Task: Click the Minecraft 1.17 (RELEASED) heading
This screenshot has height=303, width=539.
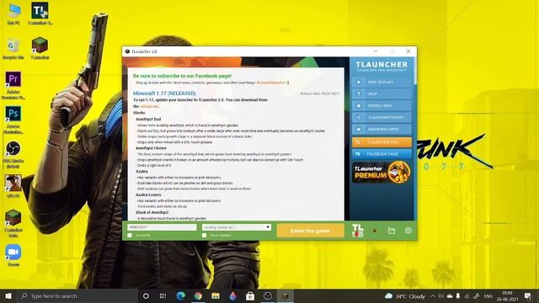Action: coord(164,93)
